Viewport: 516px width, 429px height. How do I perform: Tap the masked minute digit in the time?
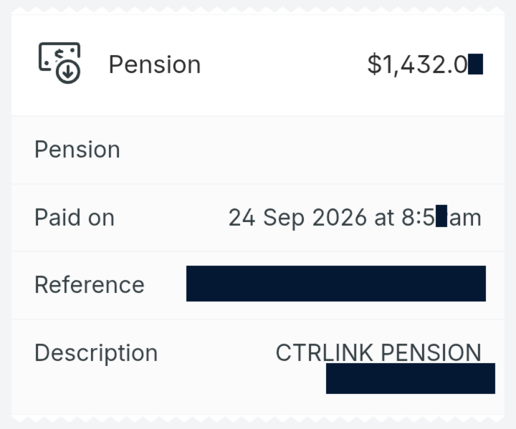(441, 216)
